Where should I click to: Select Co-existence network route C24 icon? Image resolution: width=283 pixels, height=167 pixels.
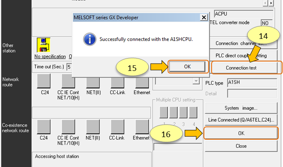[44, 127]
